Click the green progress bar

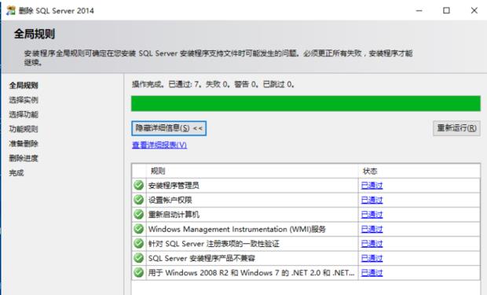(x=306, y=104)
